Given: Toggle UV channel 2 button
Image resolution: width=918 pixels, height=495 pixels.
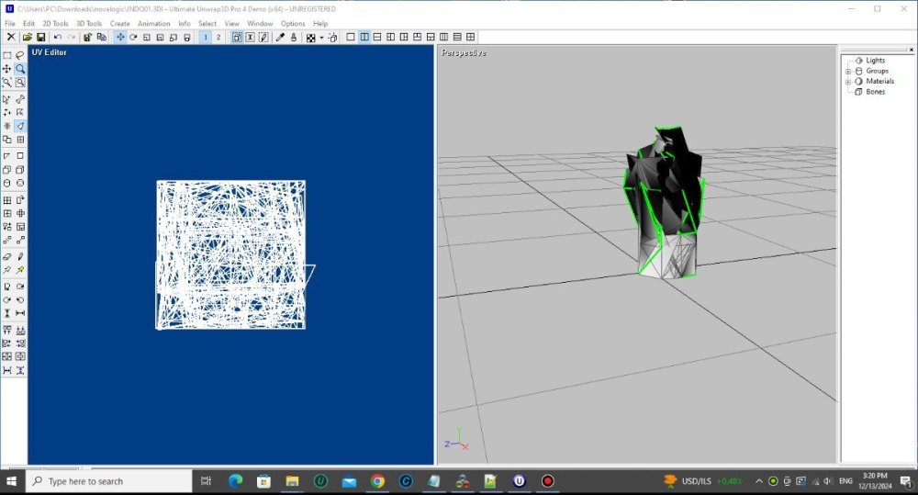Looking at the screenshot, I should coord(218,38).
